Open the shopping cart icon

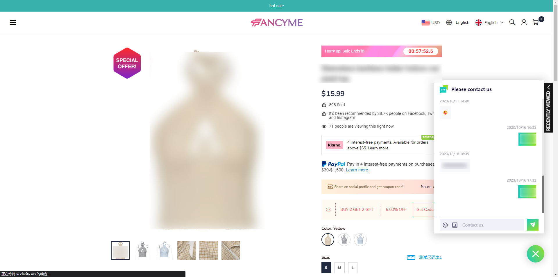click(536, 22)
